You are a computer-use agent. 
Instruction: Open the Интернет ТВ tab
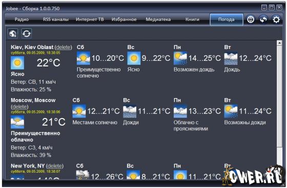point(90,19)
